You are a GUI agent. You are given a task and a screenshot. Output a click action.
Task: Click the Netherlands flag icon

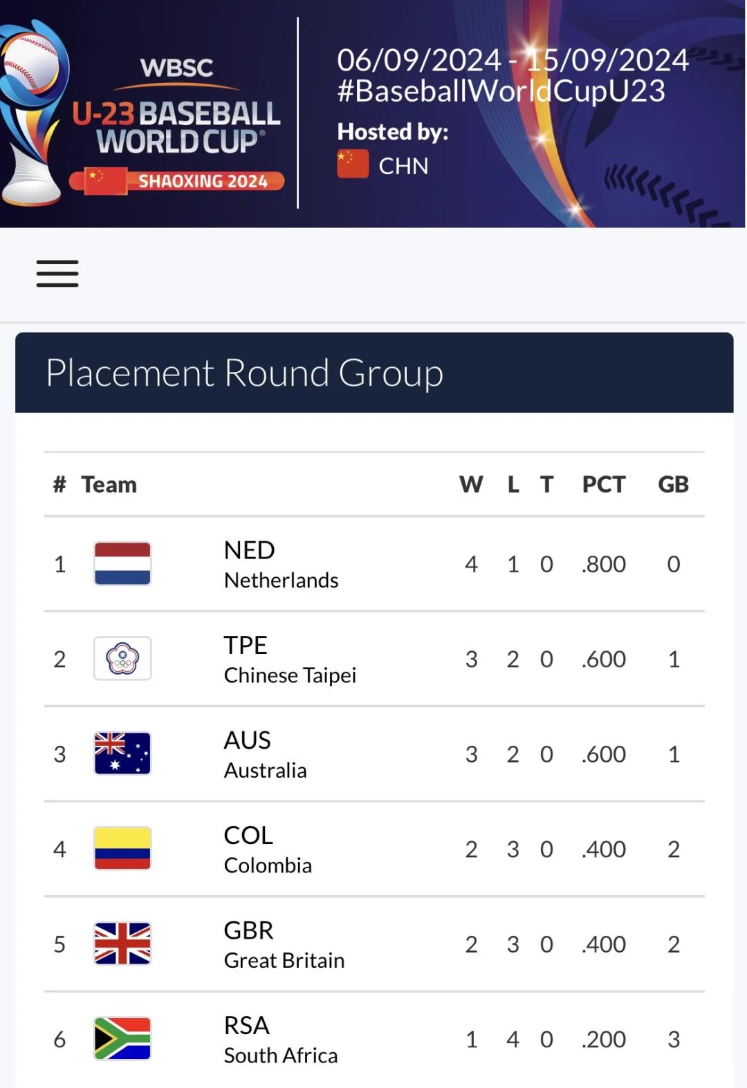click(x=122, y=564)
